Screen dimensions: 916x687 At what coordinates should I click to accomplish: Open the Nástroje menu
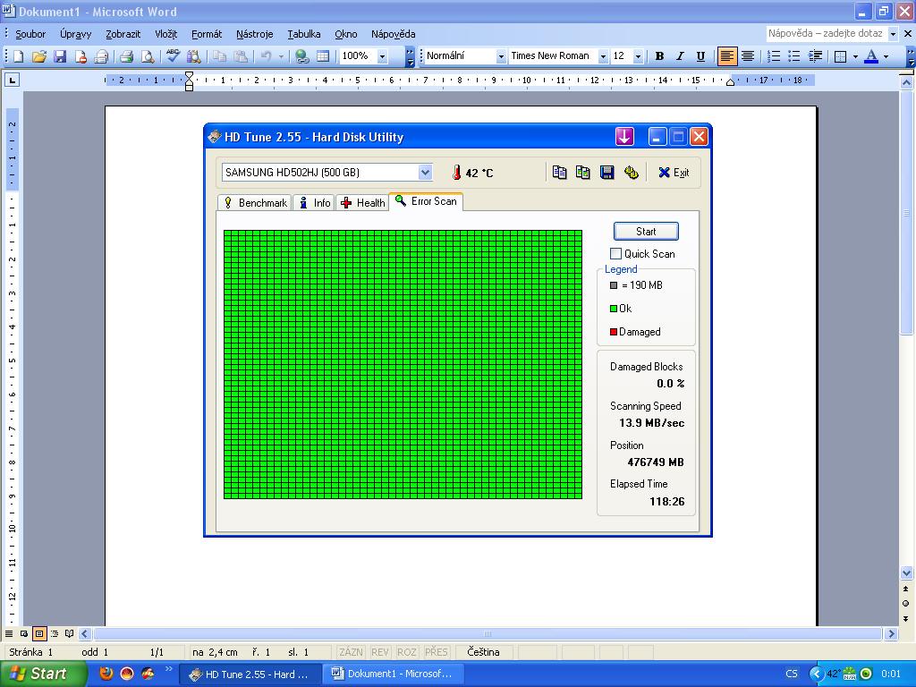pos(254,34)
